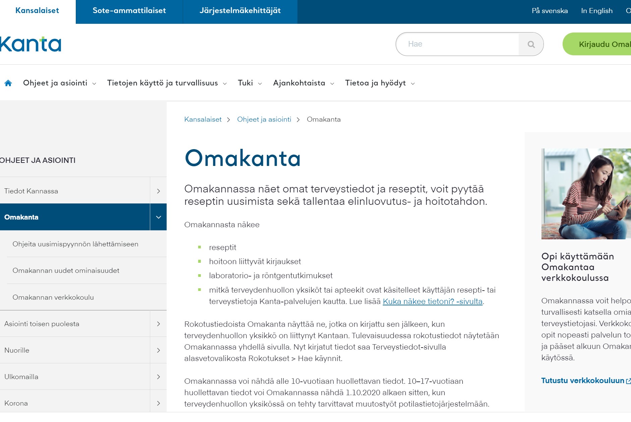Change language to In English

pos(597,11)
